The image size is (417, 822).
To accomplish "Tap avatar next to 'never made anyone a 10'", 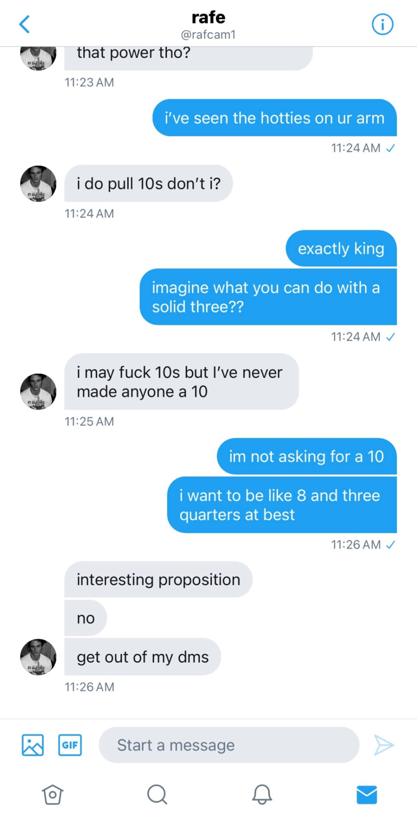I will pyautogui.click(x=38, y=391).
